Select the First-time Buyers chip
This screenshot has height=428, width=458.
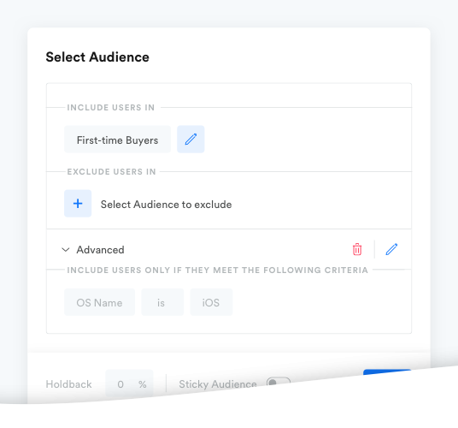(x=117, y=140)
